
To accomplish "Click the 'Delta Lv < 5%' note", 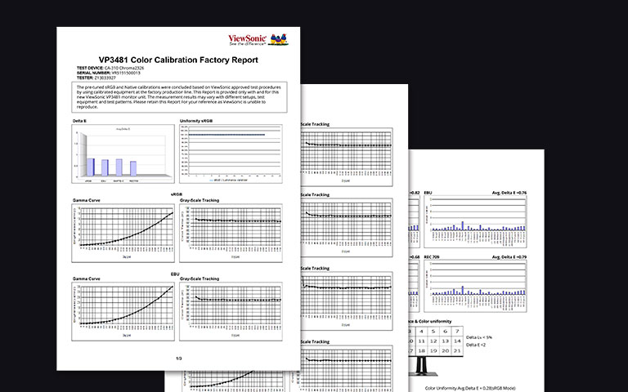I will pyautogui.click(x=479, y=337).
